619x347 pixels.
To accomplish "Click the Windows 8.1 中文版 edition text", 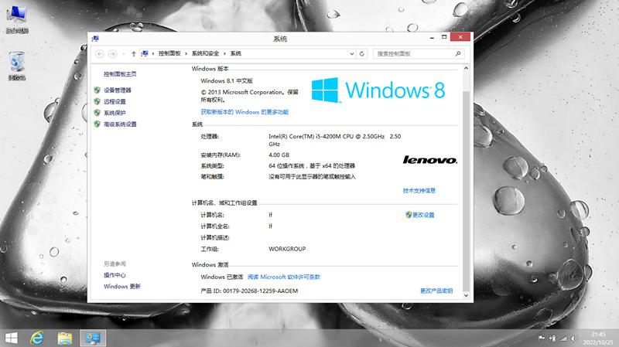I will tap(227, 81).
